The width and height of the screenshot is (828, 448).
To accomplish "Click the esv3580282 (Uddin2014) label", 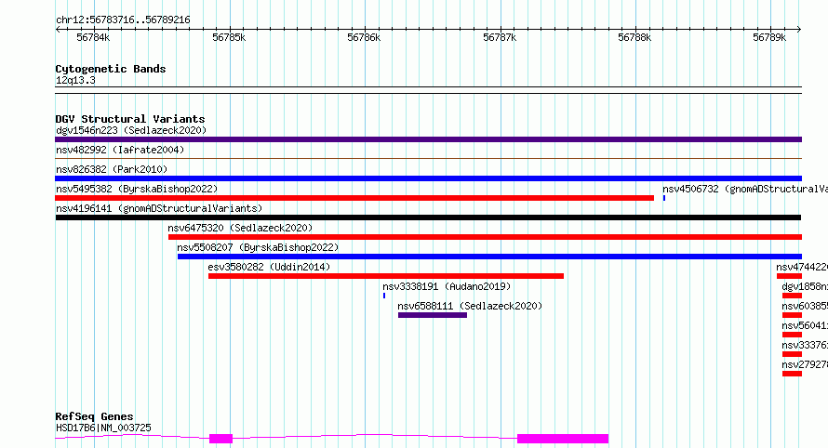I will coord(269,267).
